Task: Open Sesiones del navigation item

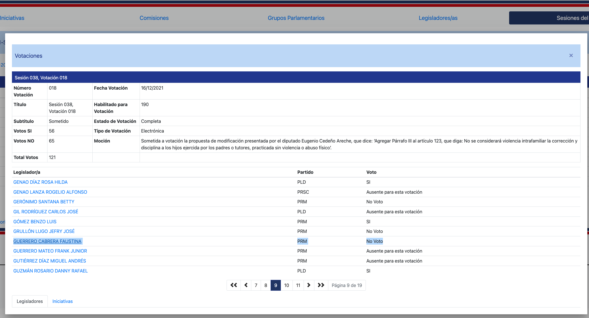Action: [x=549, y=18]
